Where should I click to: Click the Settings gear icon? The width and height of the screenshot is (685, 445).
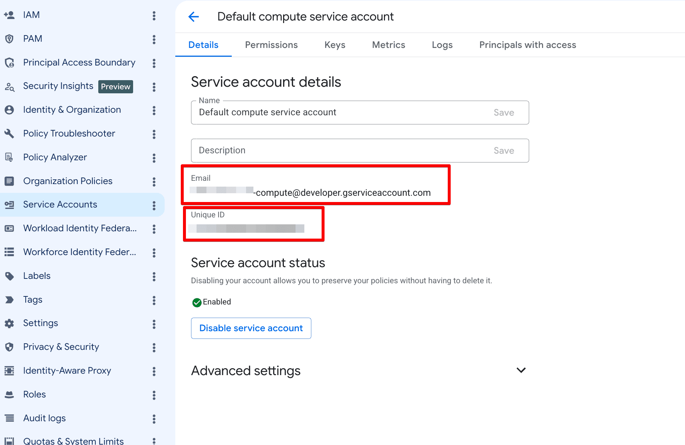tap(9, 323)
